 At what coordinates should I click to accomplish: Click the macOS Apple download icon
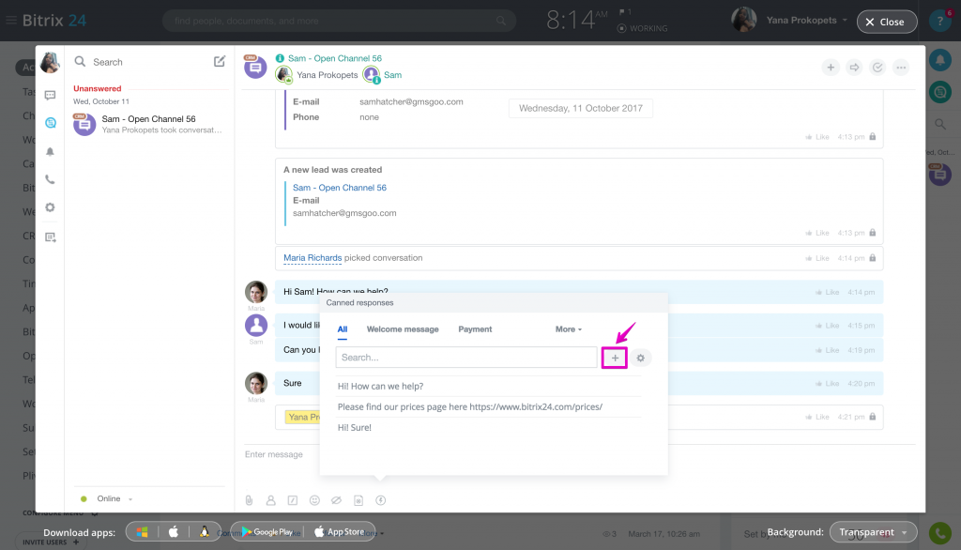coord(174,532)
